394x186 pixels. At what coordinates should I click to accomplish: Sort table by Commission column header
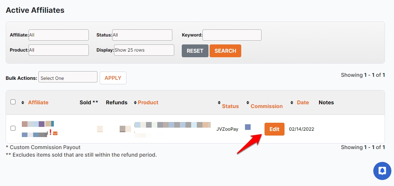[266, 106]
